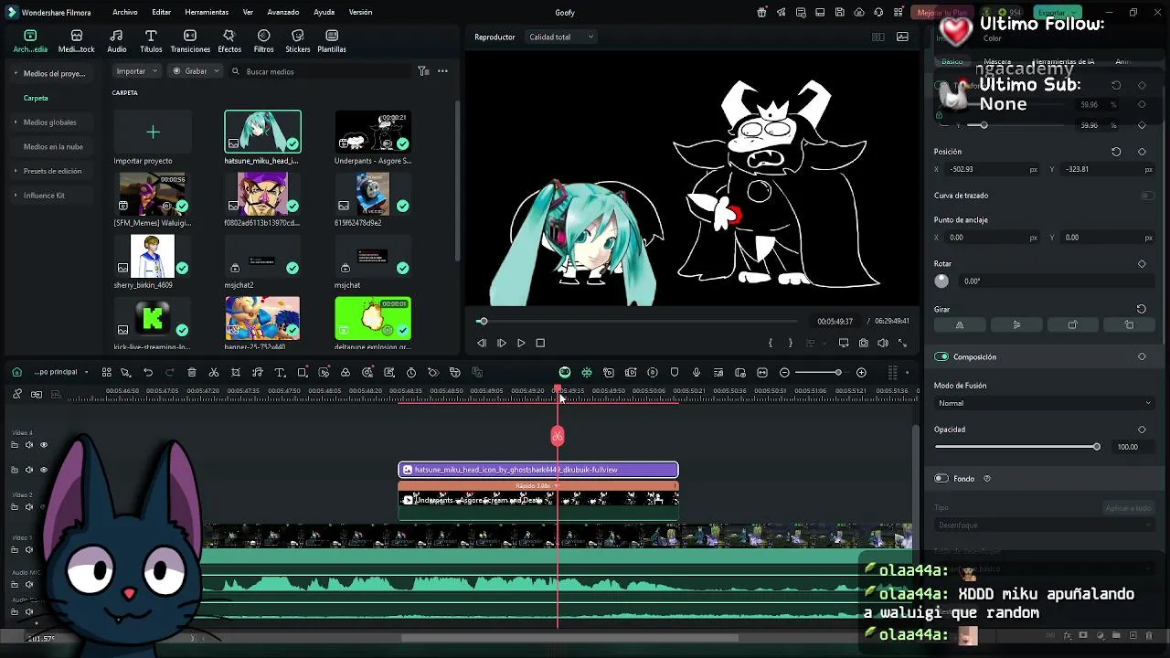Open the Importar dropdown

tap(137, 70)
